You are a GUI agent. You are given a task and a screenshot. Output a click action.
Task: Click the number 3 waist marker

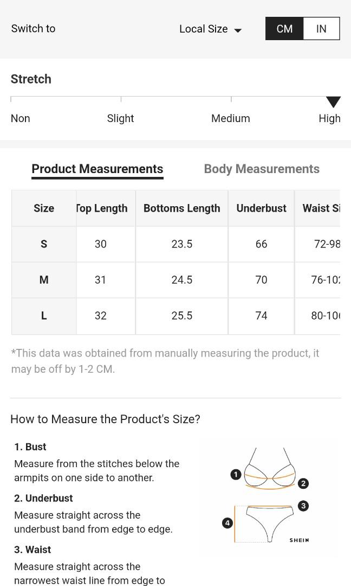coord(304,506)
